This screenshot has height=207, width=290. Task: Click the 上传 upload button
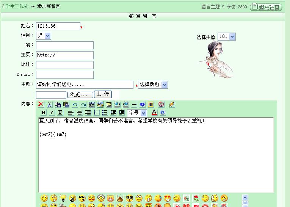click(103, 94)
